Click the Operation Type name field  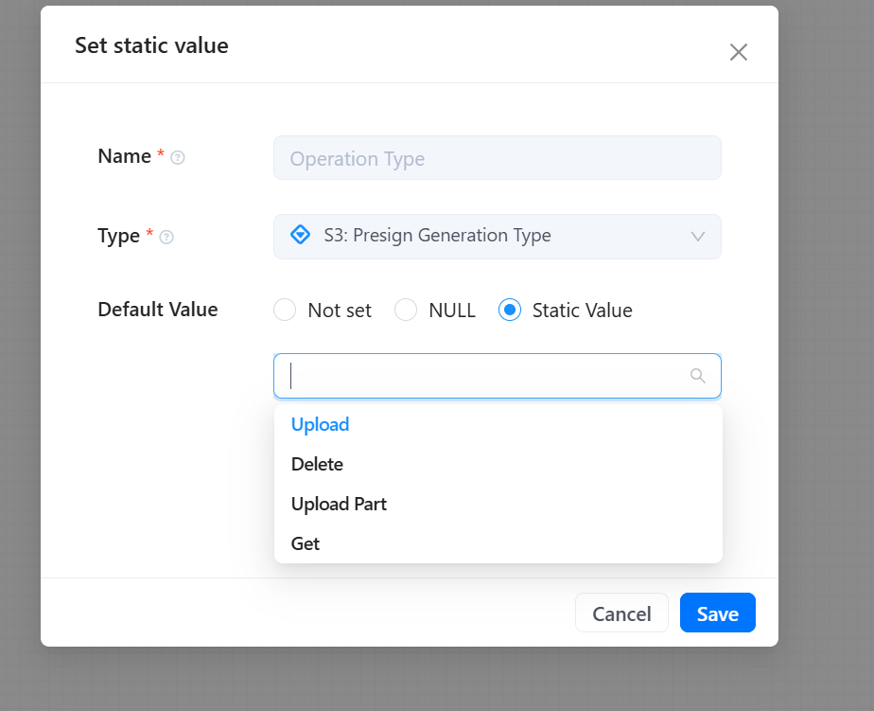498,158
